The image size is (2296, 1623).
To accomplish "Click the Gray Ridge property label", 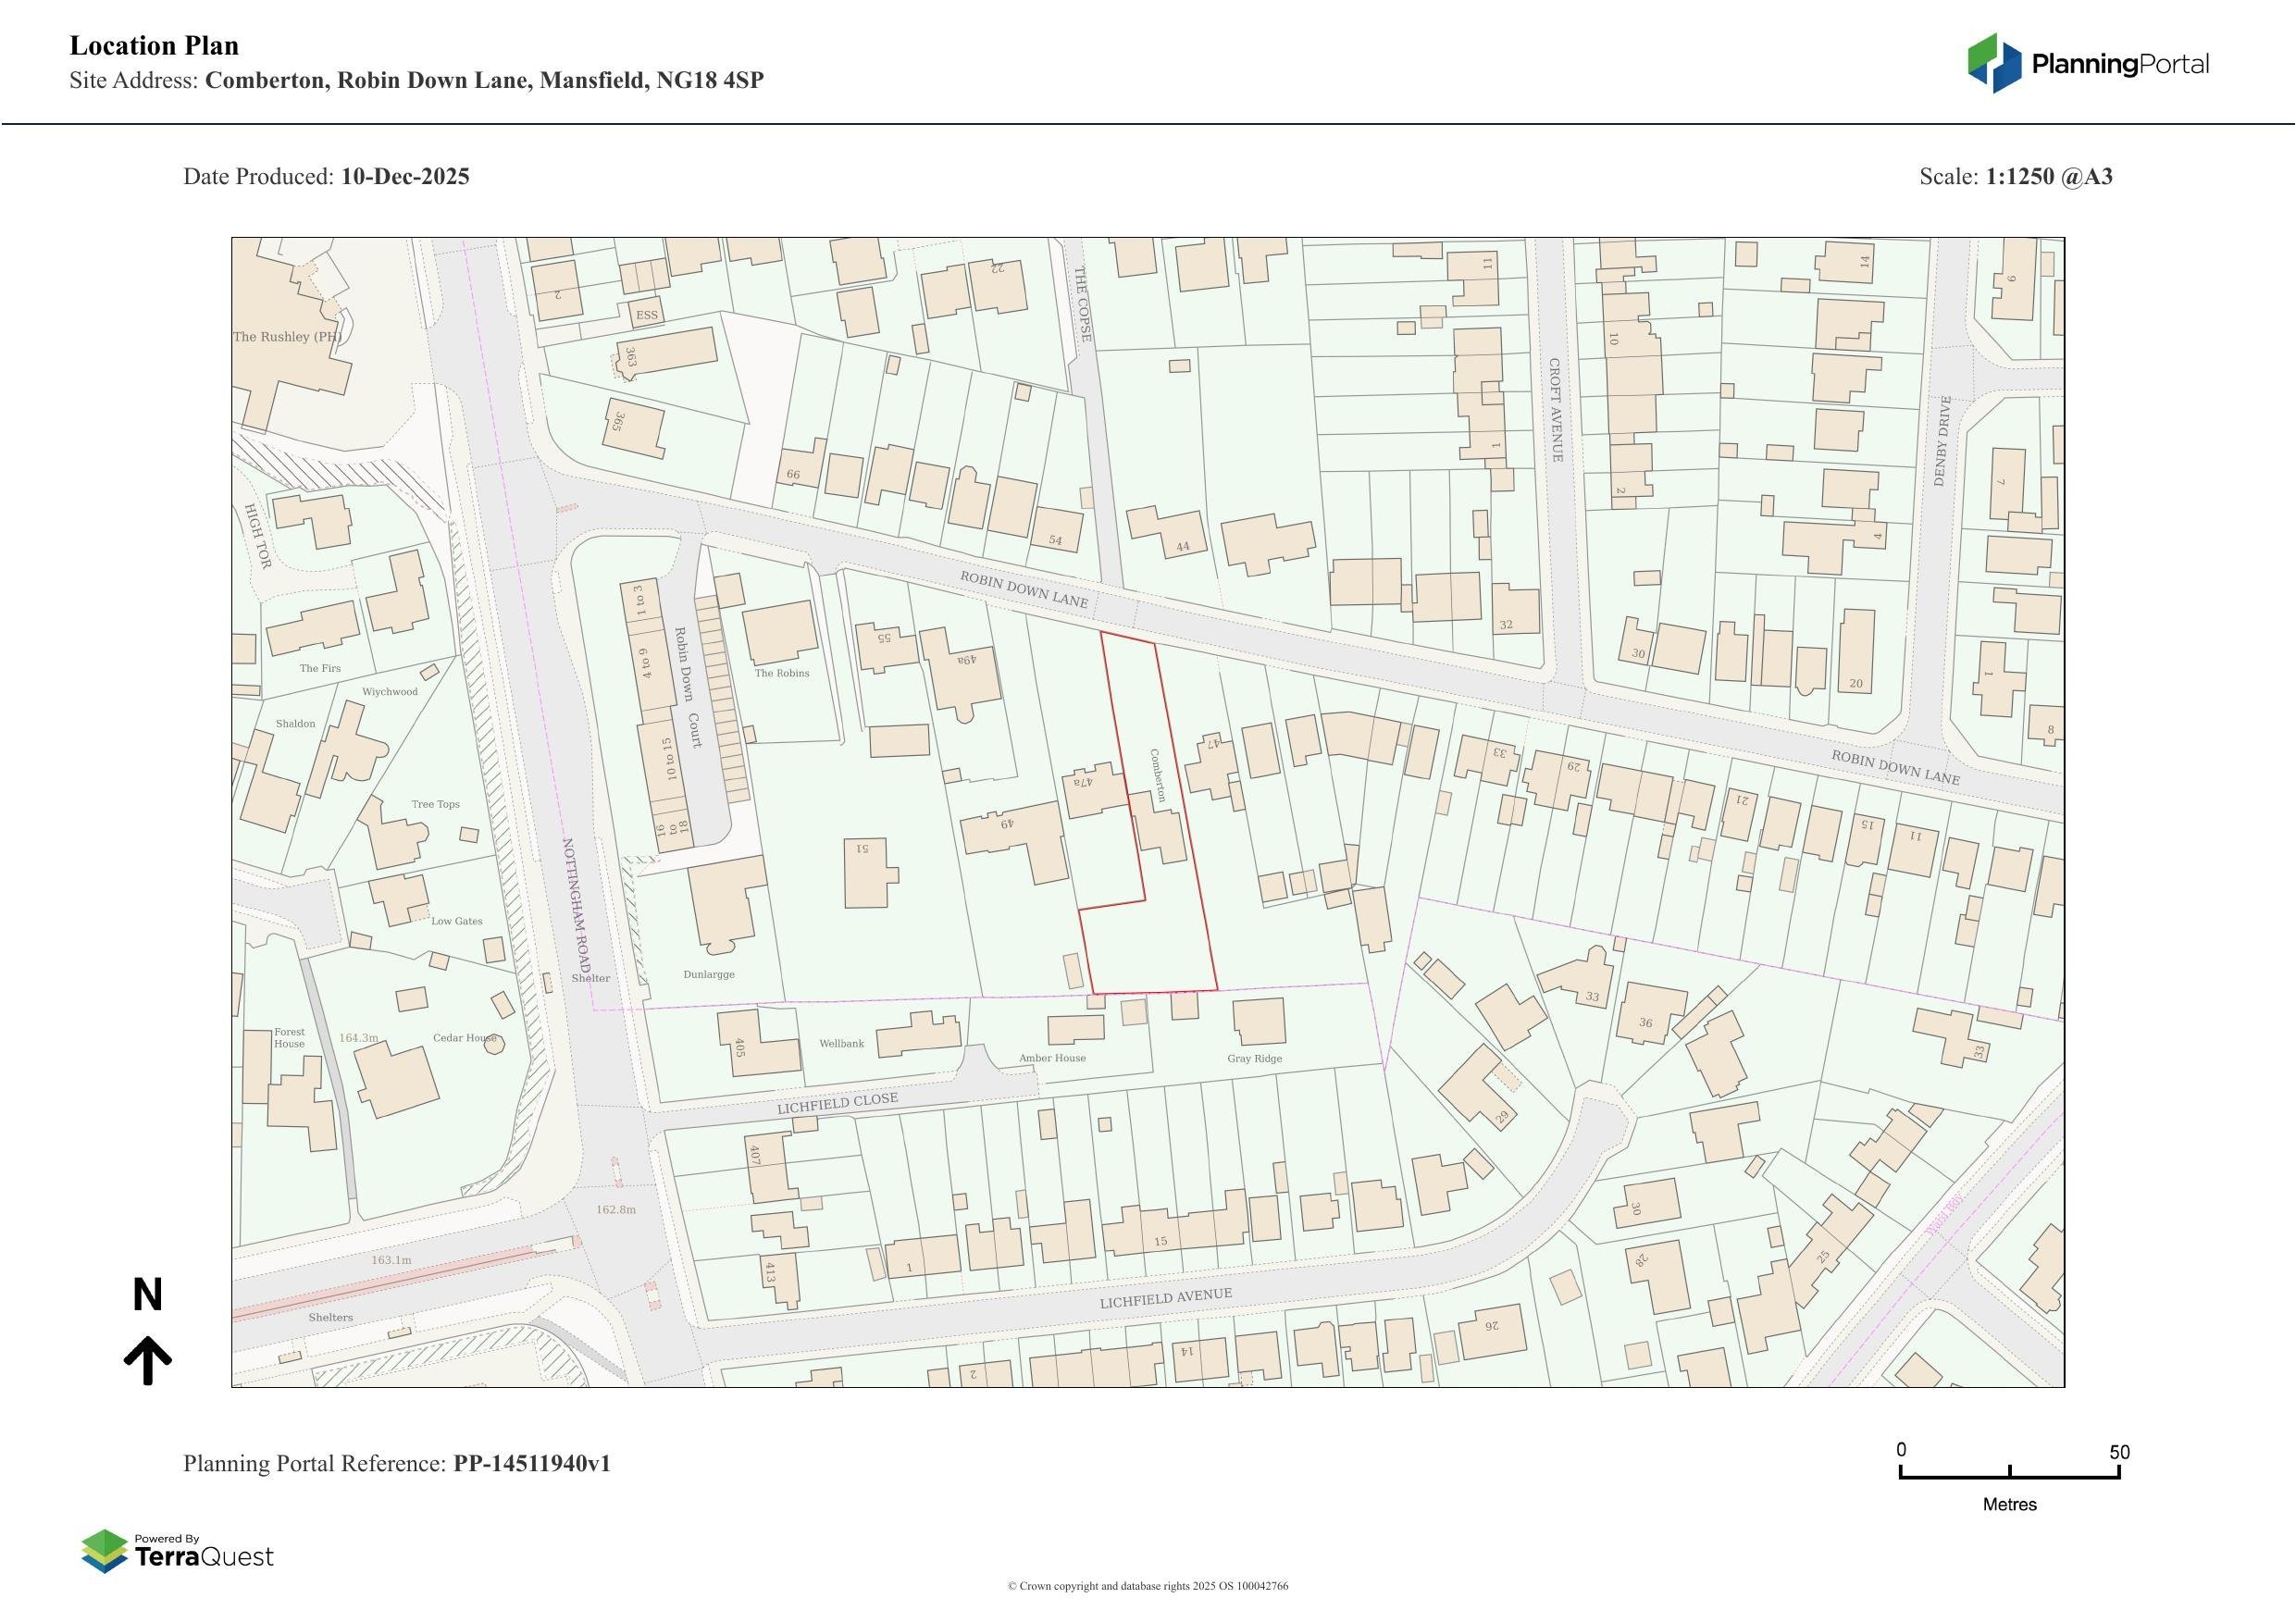I will click(1254, 1058).
